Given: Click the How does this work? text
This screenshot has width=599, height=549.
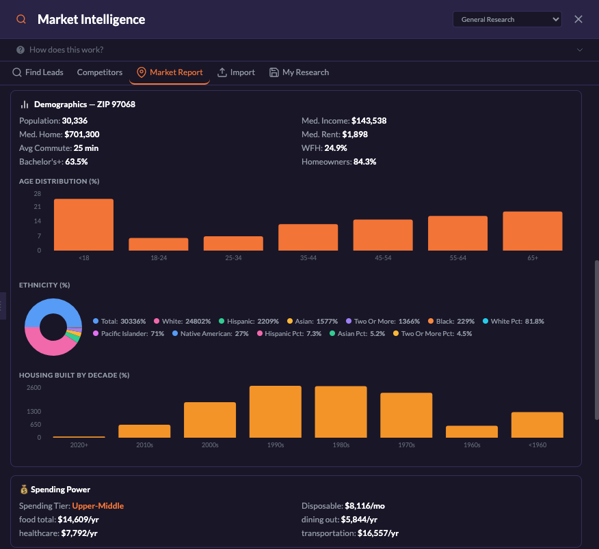Looking at the screenshot, I should point(66,50).
